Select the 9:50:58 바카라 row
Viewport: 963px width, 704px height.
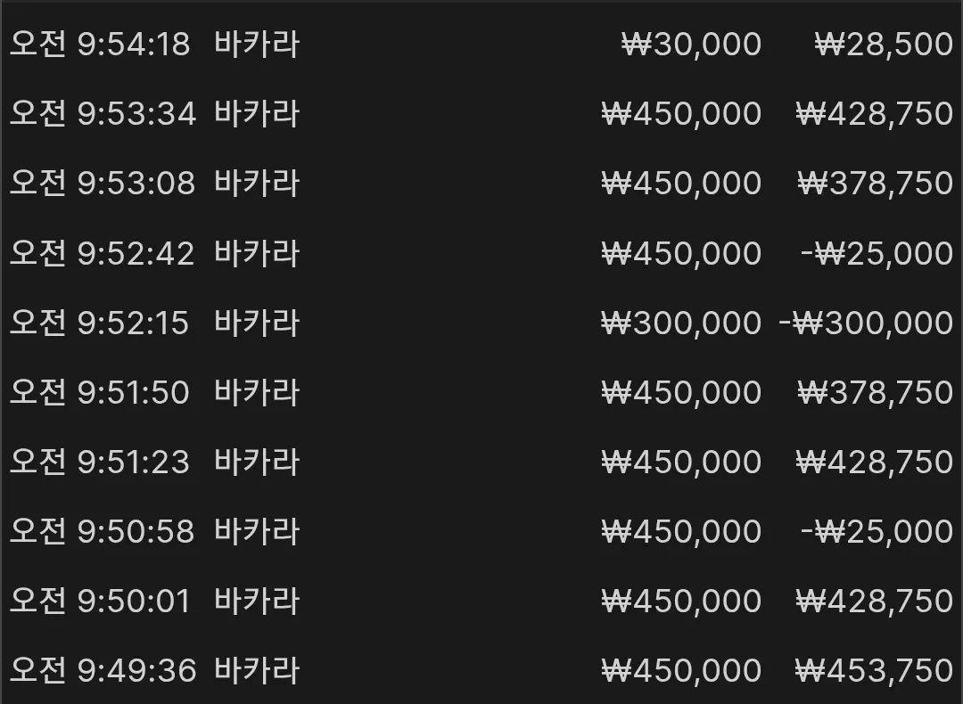(481, 531)
